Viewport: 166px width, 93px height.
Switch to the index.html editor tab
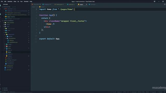(36, 4)
